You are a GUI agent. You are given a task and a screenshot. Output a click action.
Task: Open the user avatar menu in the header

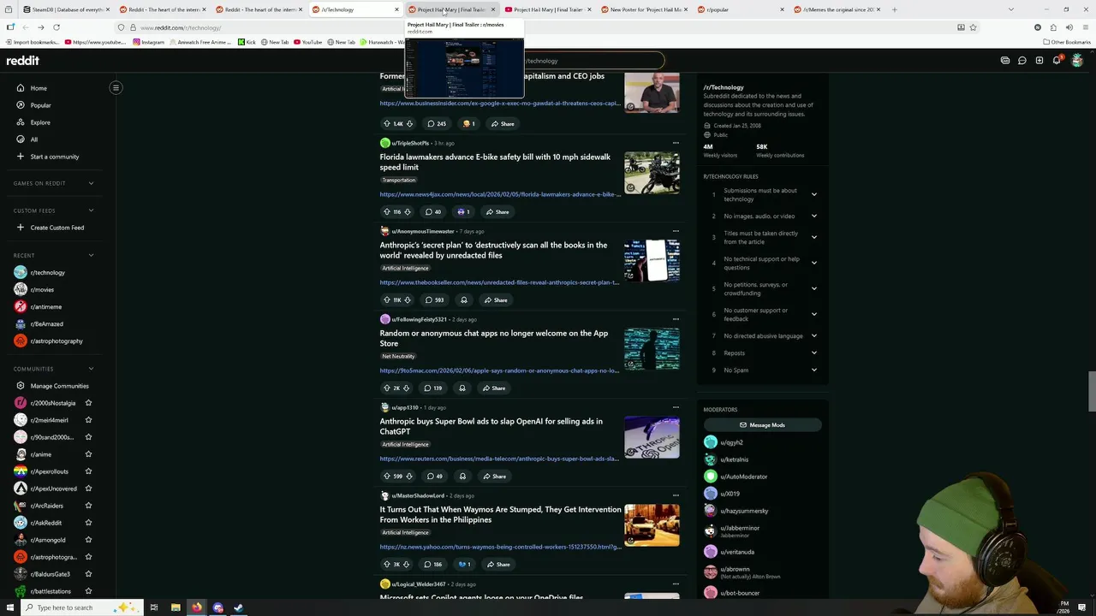pyautogui.click(x=1077, y=61)
